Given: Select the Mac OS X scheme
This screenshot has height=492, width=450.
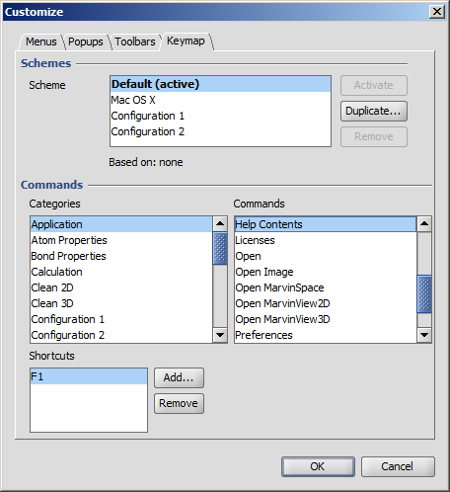Looking at the screenshot, I should coord(220,100).
